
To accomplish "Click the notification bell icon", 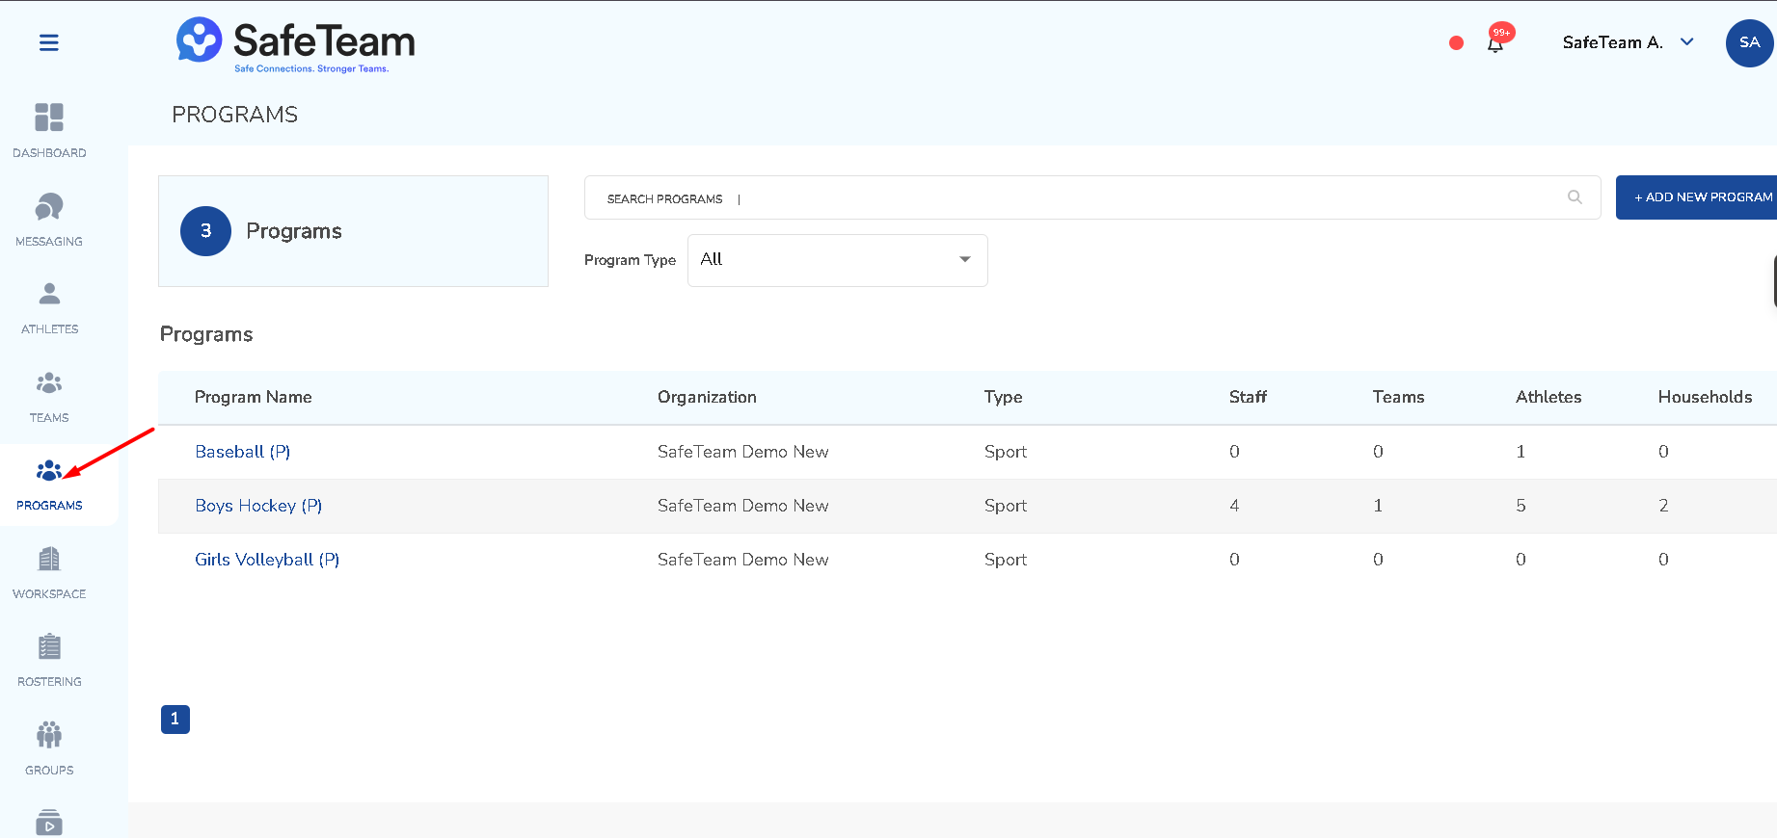I will [x=1495, y=43].
